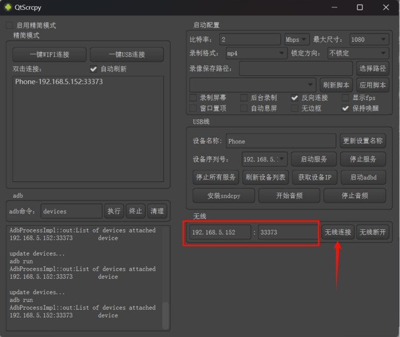Viewport: 400px width, 337px height.
Task: Enable 窗口置顶 checkbox
Action: click(x=193, y=109)
